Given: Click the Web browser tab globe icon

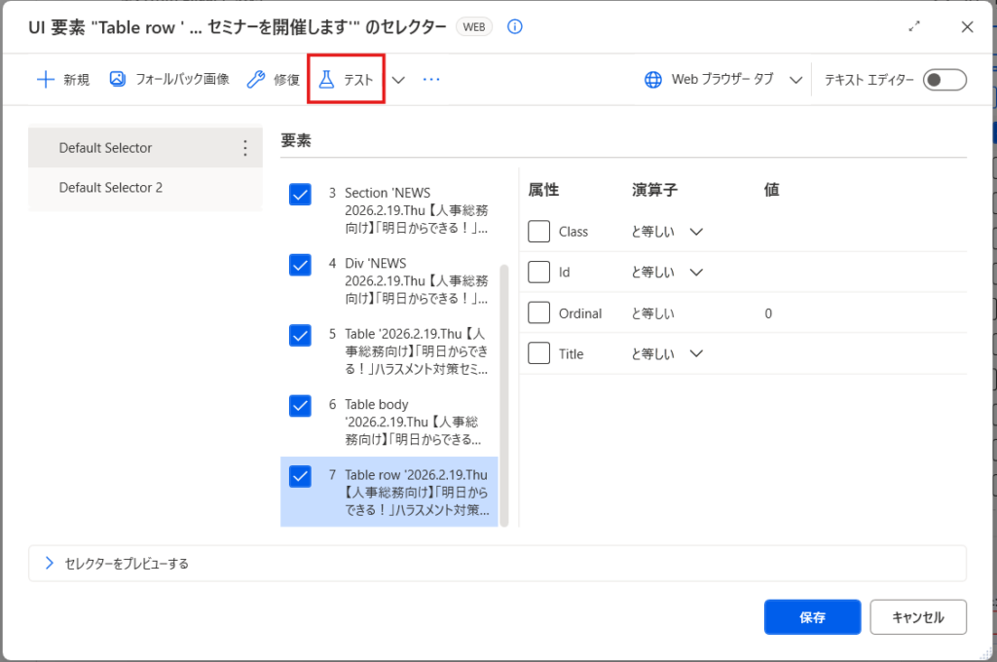Looking at the screenshot, I should pyautogui.click(x=654, y=80).
